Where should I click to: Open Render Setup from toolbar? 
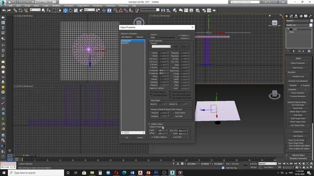204,10
